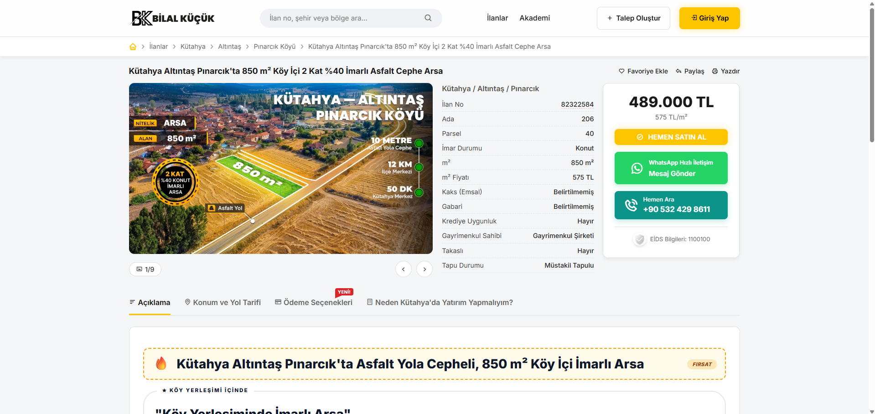
Task: Focus the listing search input field
Action: click(351, 18)
